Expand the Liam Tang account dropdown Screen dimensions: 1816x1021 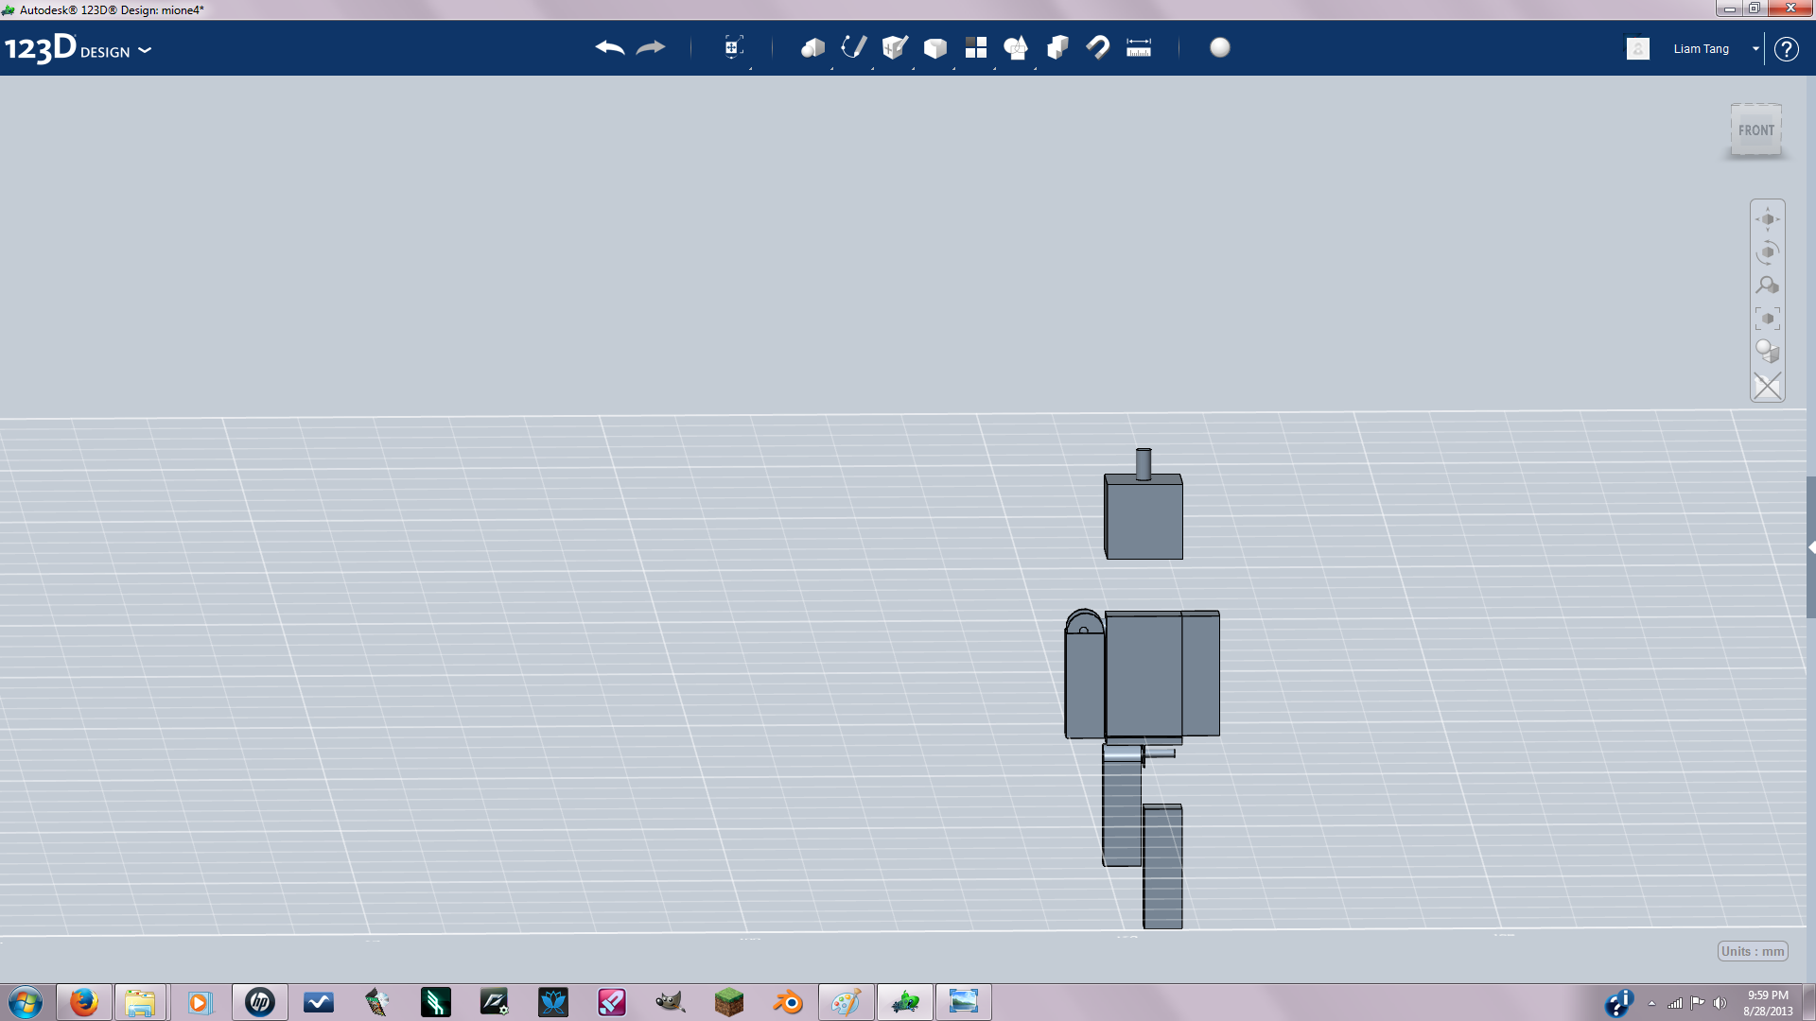tap(1755, 49)
